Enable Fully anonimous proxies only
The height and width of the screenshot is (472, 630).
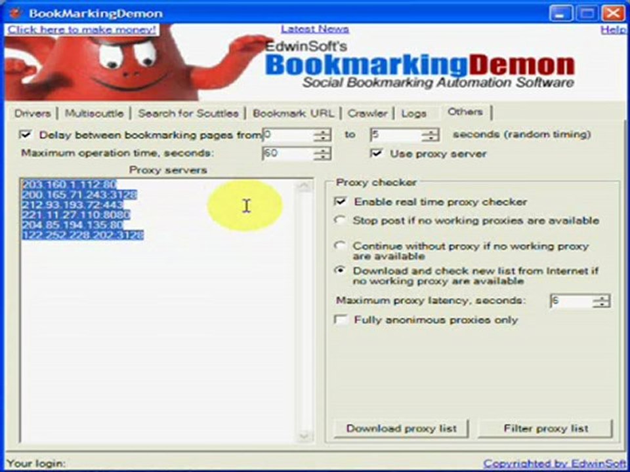click(x=341, y=320)
